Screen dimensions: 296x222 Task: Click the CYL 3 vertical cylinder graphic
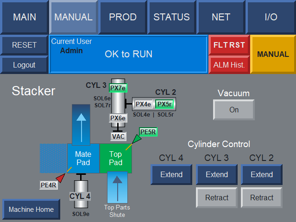[x=118, y=103]
